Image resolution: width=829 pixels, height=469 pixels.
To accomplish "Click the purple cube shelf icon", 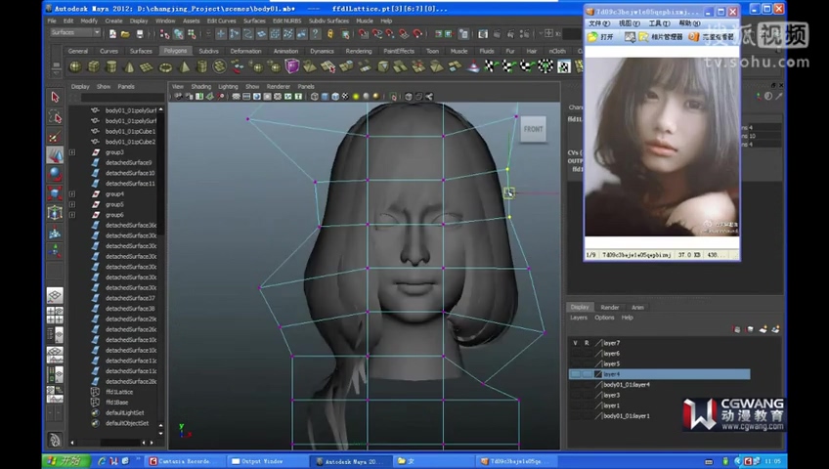I will pyautogui.click(x=292, y=66).
